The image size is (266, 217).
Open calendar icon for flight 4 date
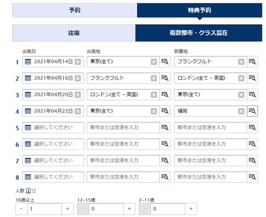28,111
